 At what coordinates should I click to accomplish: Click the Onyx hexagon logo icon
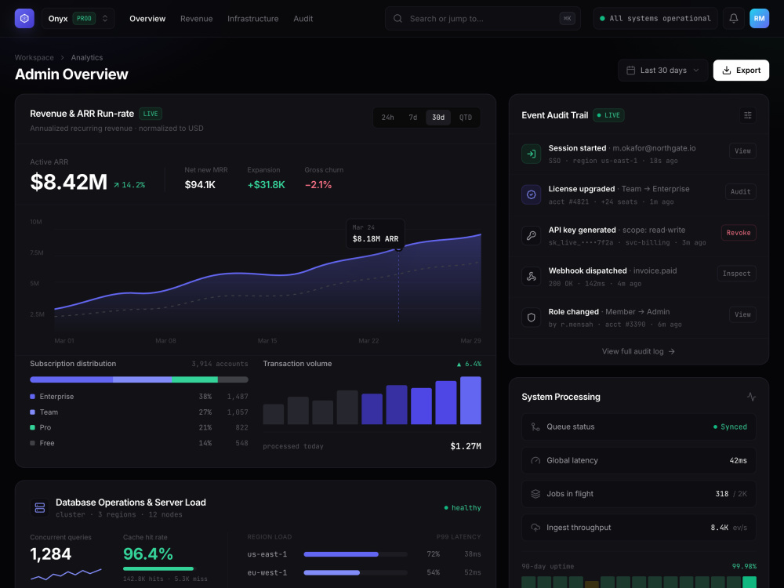pos(24,19)
